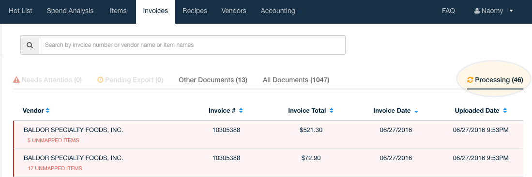Select the Processing (46) tab

click(x=495, y=80)
